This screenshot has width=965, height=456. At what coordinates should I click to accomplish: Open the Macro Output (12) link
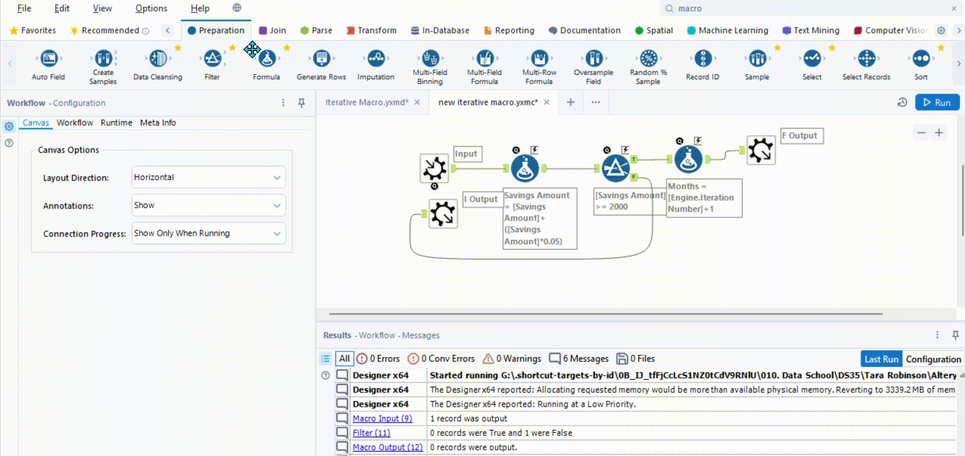pos(387,447)
